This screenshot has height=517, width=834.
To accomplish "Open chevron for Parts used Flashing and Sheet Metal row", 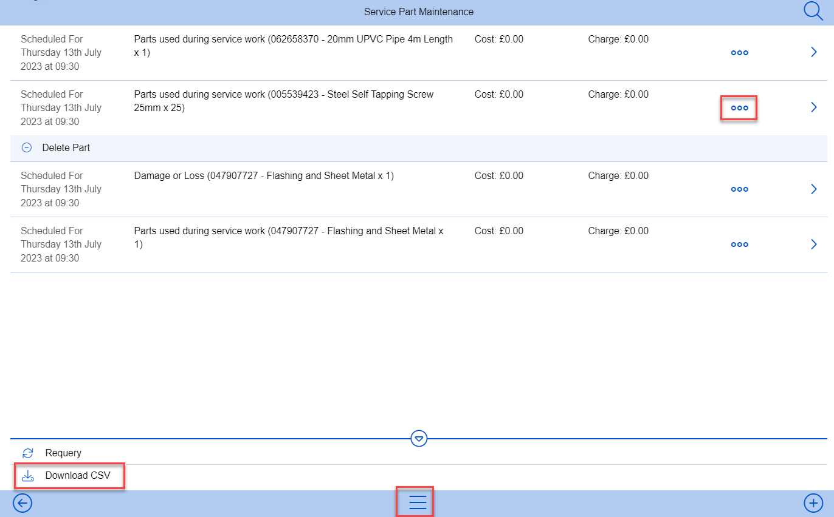I will click(814, 244).
